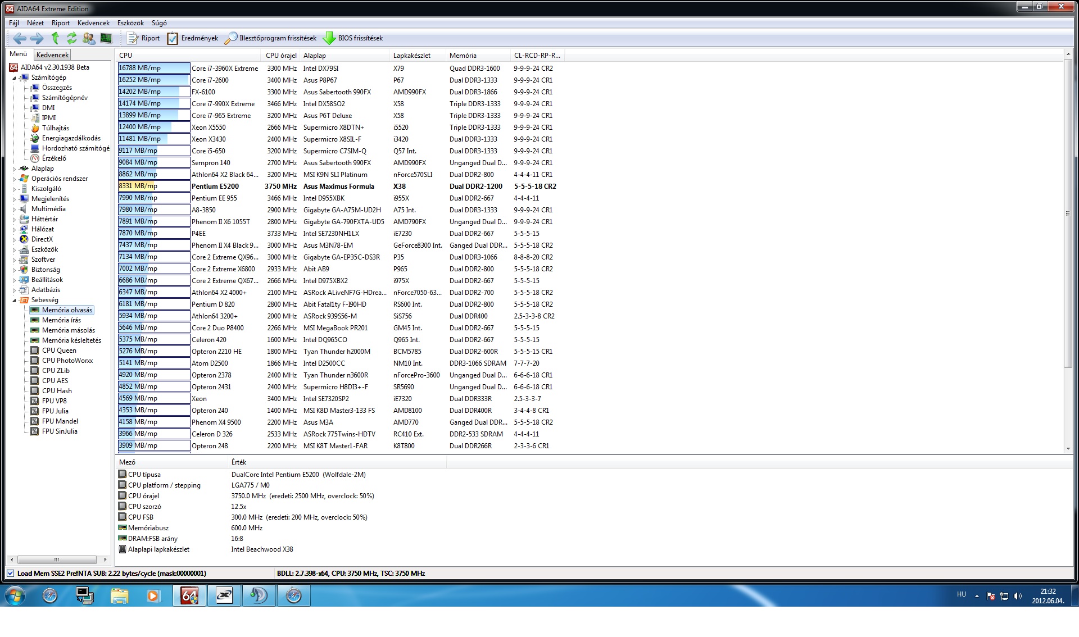Select Összegzés in the tree
The width and height of the screenshot is (1079, 637).
coord(57,88)
